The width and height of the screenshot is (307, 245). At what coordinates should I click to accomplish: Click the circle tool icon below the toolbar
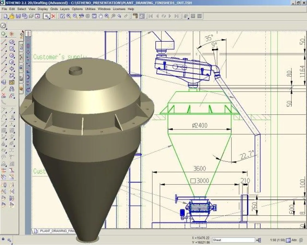coord(3,26)
